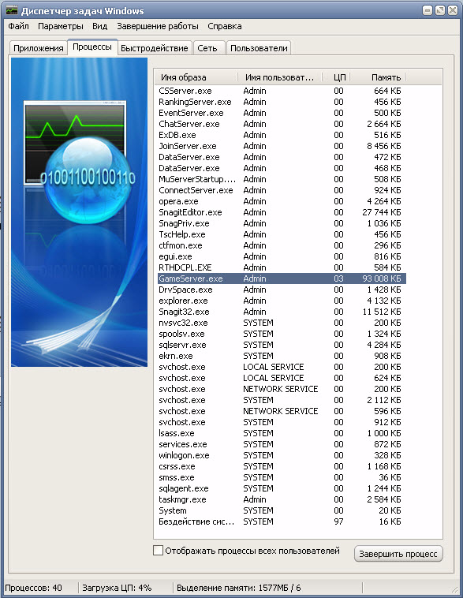Select the DataServer.exe row with 468 КБ
Viewport: 463px width, 598px height.
[282, 168]
